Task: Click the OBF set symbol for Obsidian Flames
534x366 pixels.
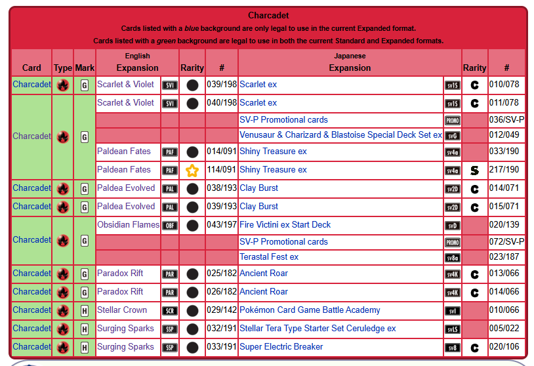Action: (x=170, y=226)
